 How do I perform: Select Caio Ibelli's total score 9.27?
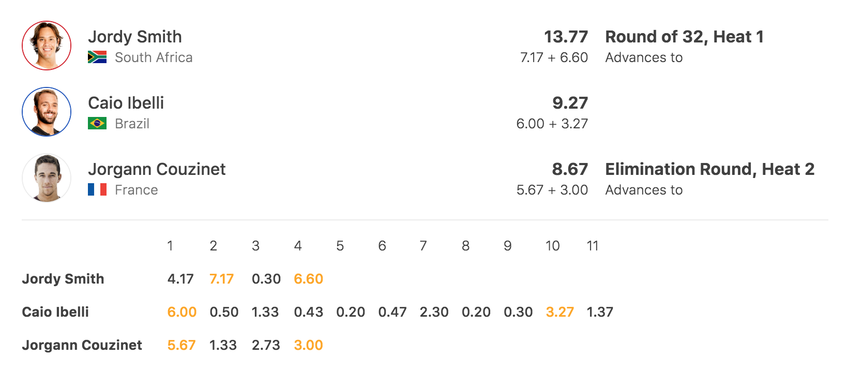click(x=570, y=103)
